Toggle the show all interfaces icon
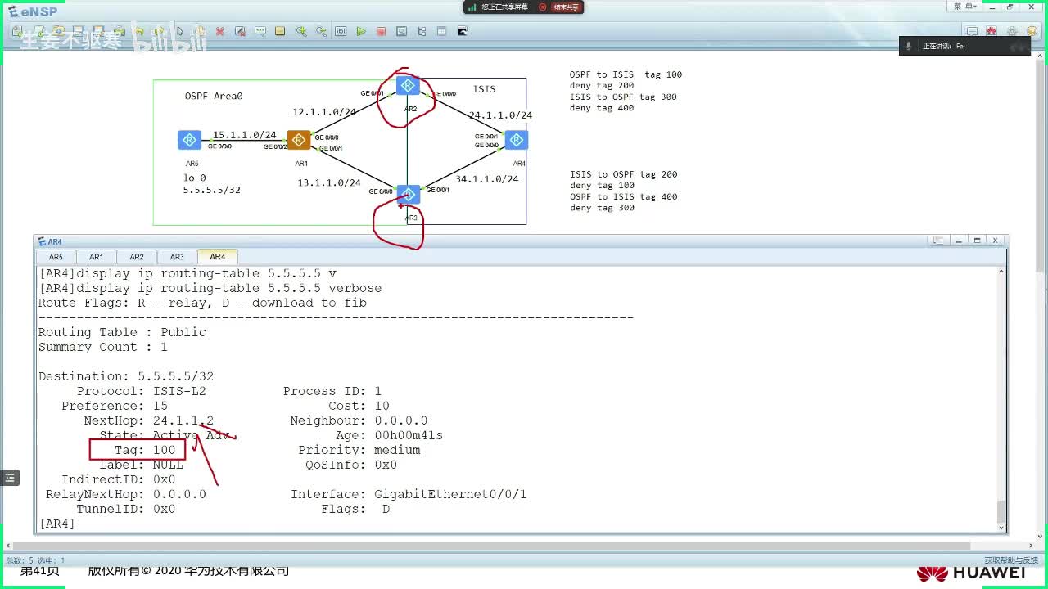The height and width of the screenshot is (589, 1048). pos(422,32)
